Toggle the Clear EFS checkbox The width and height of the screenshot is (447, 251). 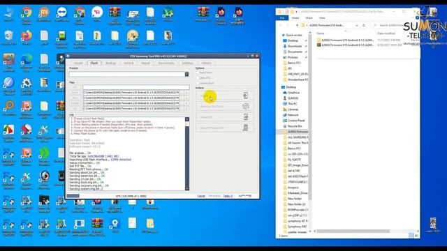point(197,77)
